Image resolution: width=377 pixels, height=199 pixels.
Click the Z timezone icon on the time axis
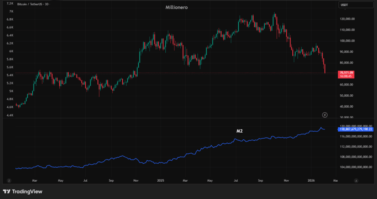[x=8, y=181]
